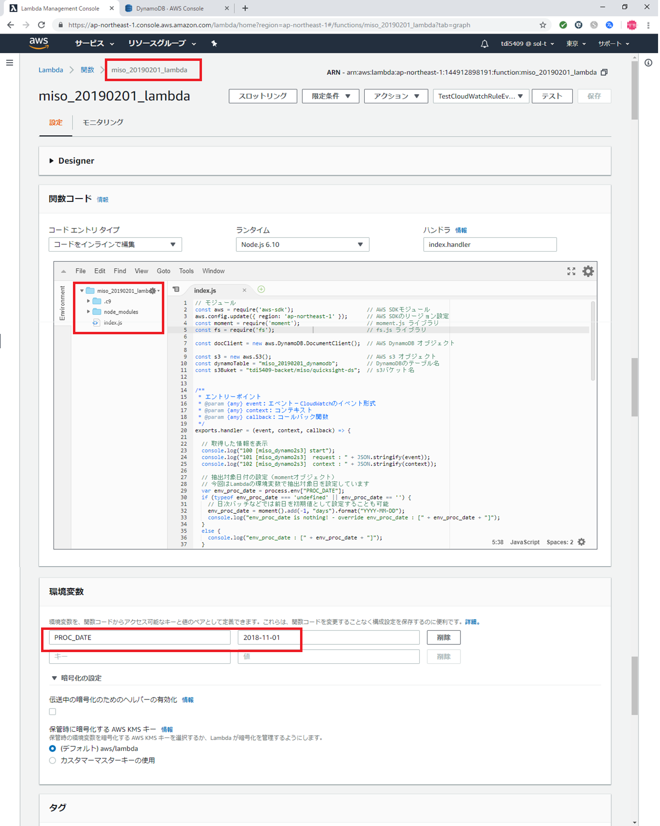Screen dimensions: 660x826
Task: Open the left hamburger menu
Action: click(10, 63)
